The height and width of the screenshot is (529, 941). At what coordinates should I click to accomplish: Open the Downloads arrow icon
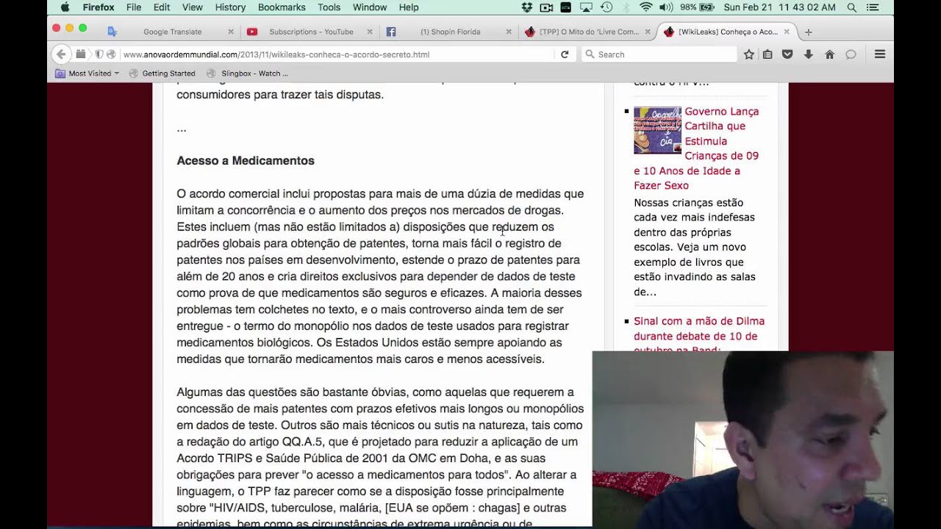[808, 54]
